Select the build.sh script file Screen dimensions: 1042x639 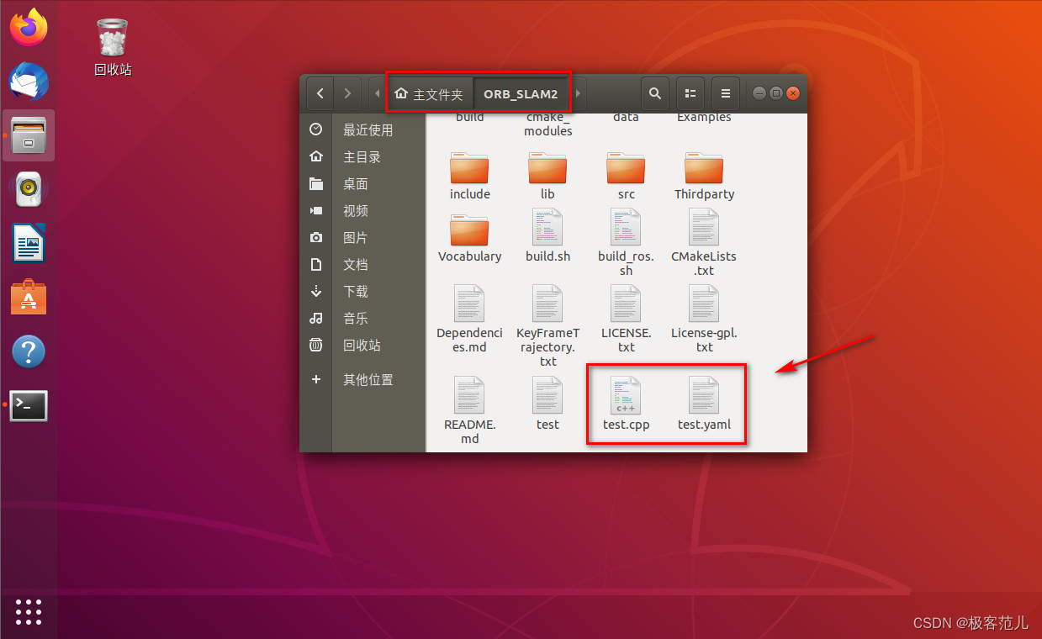pyautogui.click(x=547, y=236)
